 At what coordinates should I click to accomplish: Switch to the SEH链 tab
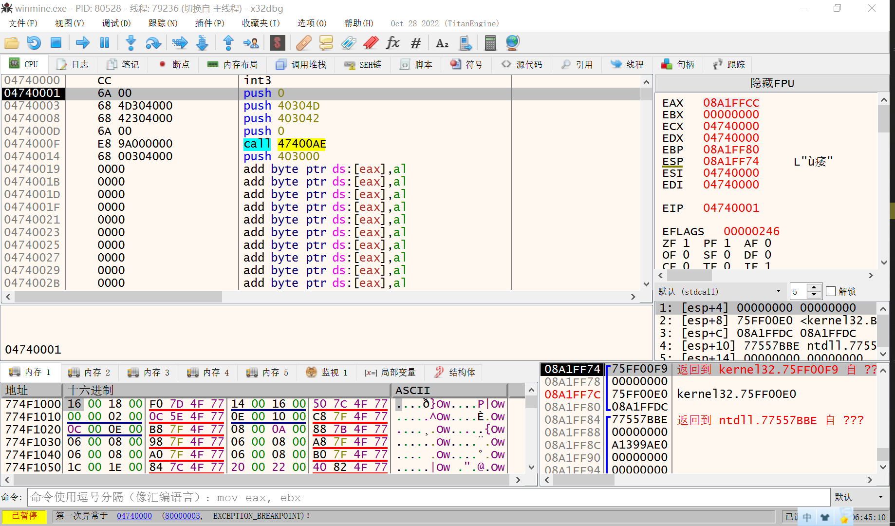[363, 64]
